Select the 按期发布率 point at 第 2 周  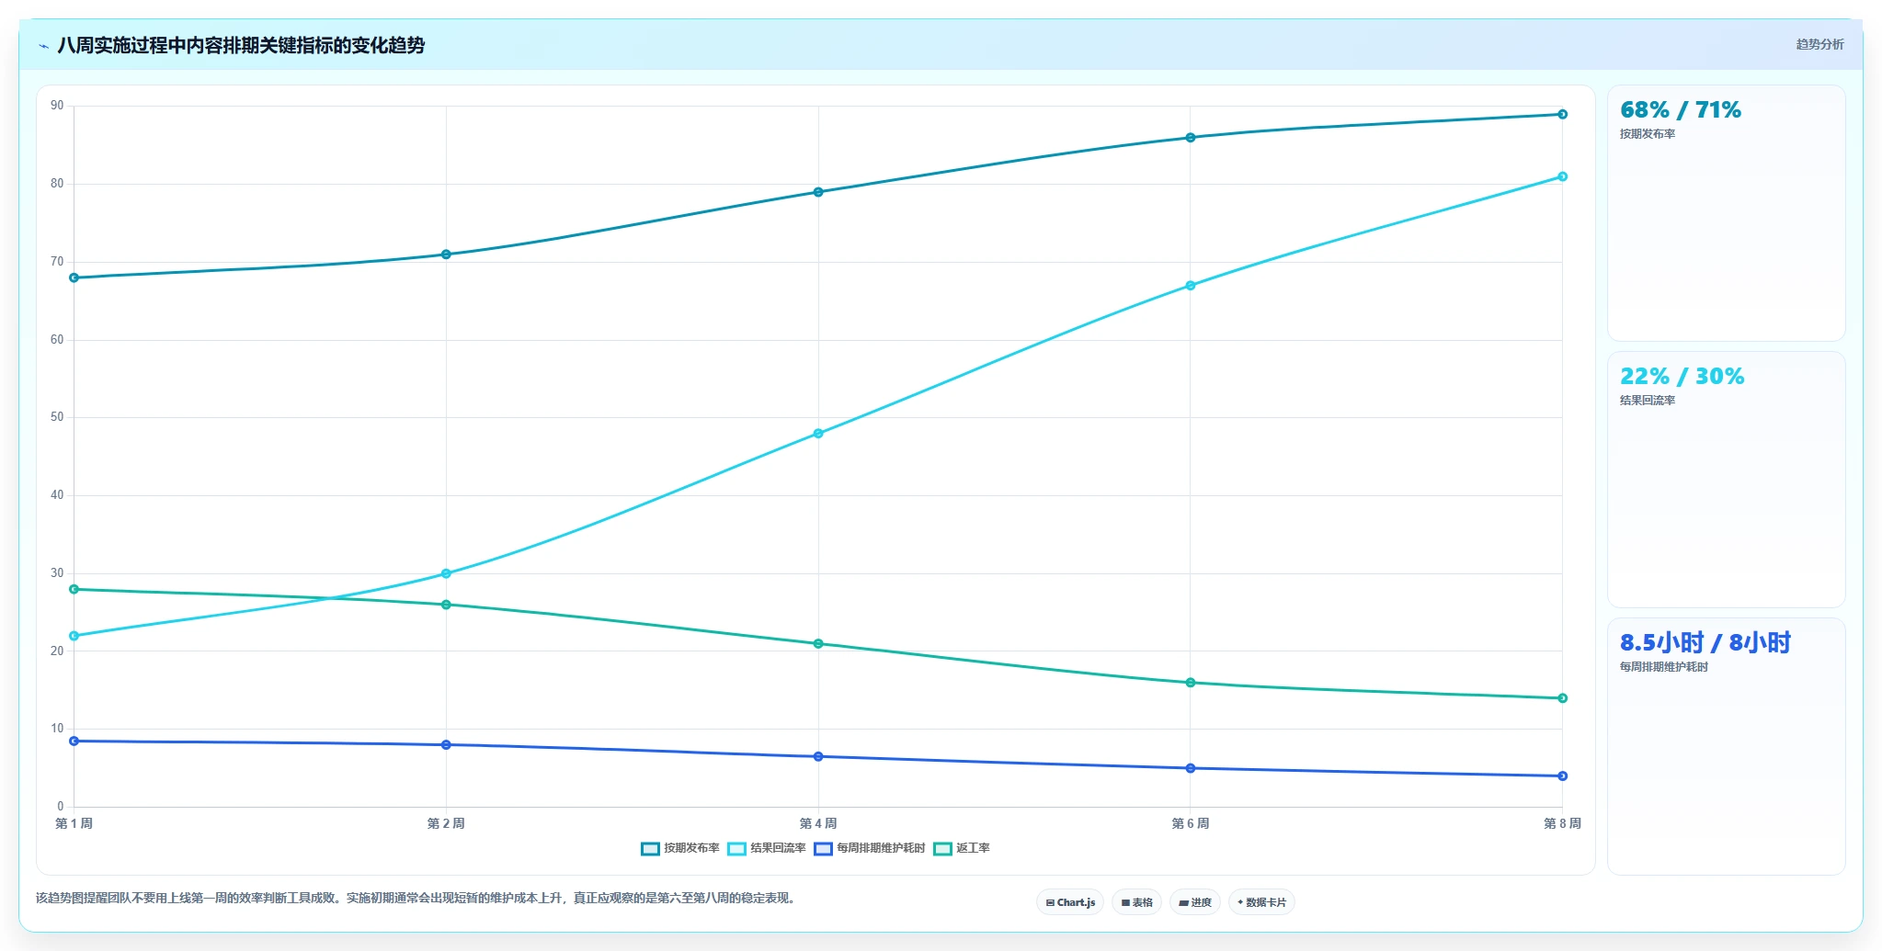pos(446,255)
